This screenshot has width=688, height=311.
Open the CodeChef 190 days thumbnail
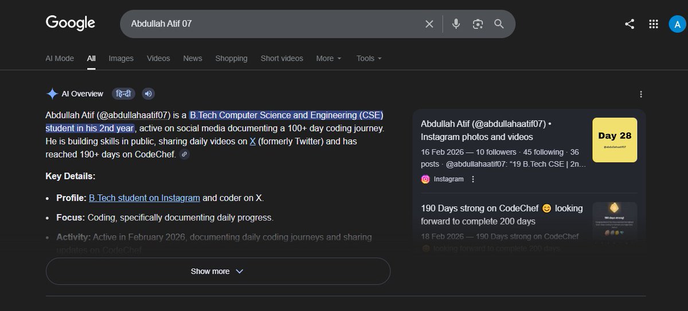(615, 224)
